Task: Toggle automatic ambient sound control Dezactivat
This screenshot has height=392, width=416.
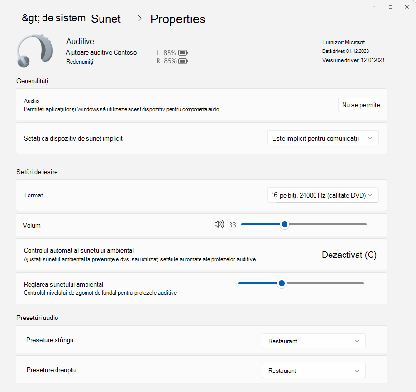Action: pyautogui.click(x=349, y=255)
